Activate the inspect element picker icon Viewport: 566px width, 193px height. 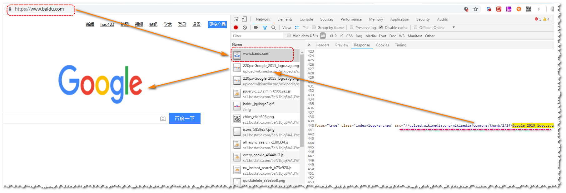(236, 19)
